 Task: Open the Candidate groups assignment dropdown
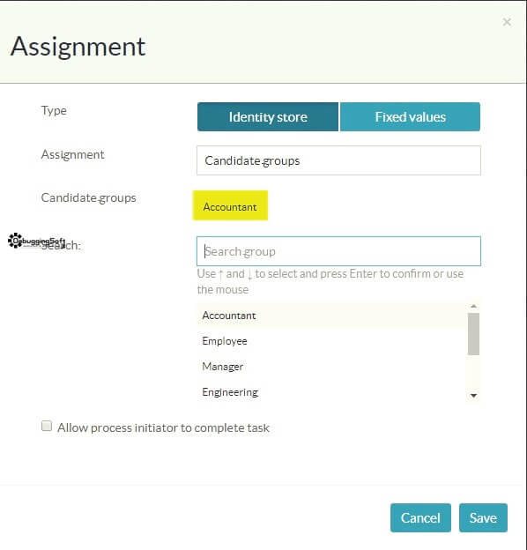pyautogui.click(x=338, y=160)
